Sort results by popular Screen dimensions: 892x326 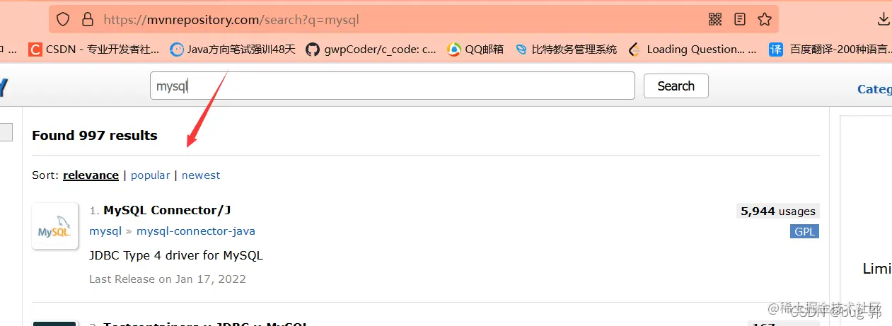[150, 175]
